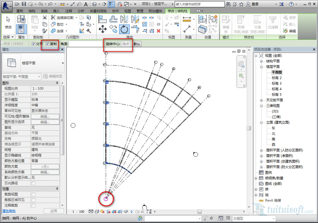Open the 建筑 ribbon tab
The image size is (318, 223).
click(20, 11)
